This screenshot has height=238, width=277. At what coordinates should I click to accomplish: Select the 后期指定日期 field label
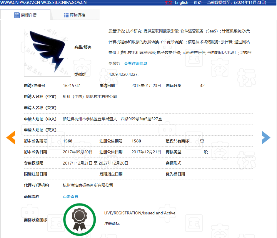click(111, 174)
